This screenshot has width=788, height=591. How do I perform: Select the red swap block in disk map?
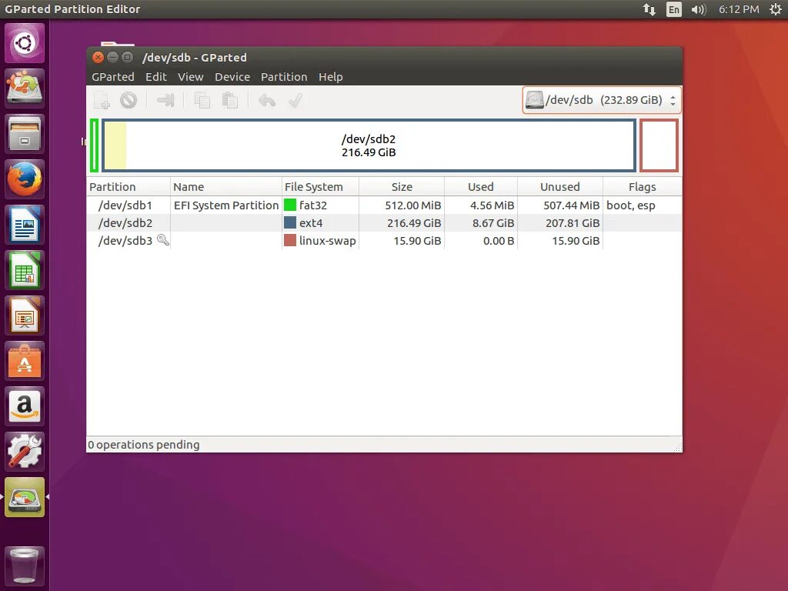[659, 145]
